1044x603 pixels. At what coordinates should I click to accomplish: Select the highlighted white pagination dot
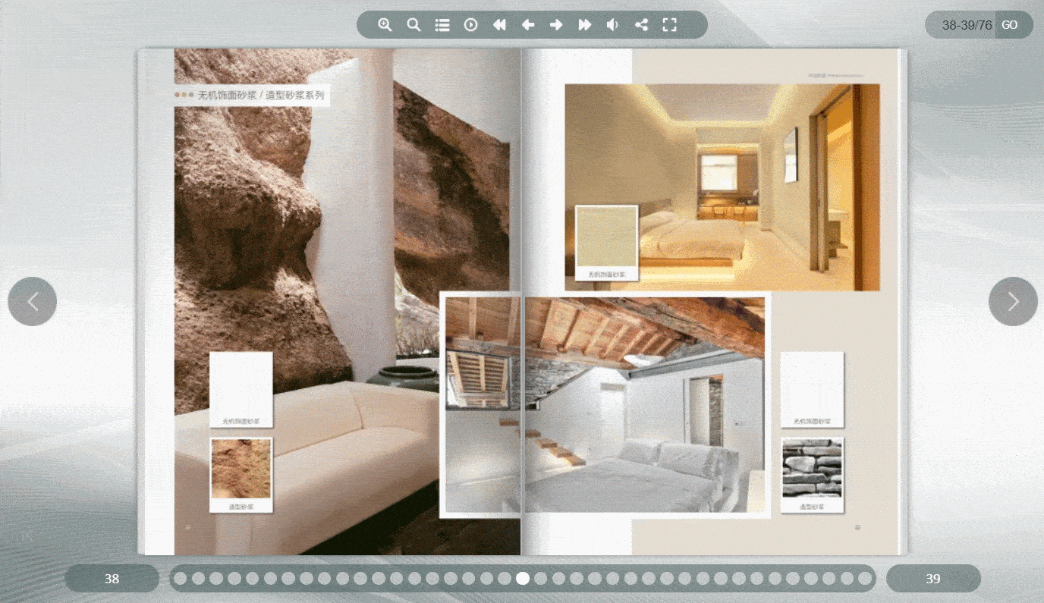pos(523,578)
